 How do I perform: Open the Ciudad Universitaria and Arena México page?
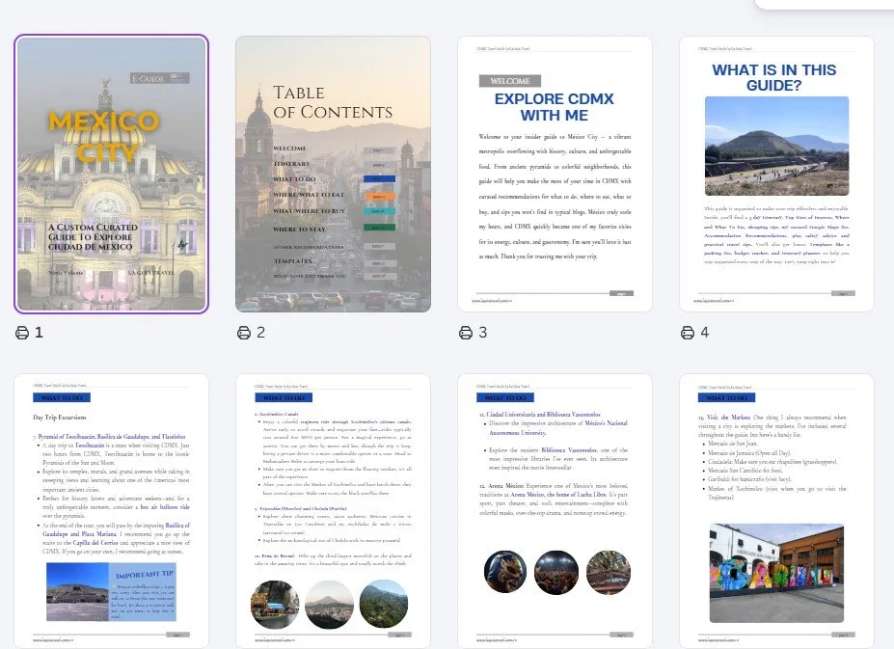point(555,511)
